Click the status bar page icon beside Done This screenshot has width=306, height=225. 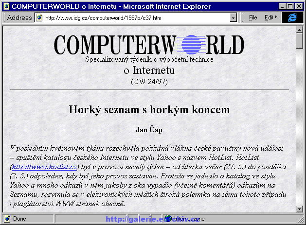(7, 219)
